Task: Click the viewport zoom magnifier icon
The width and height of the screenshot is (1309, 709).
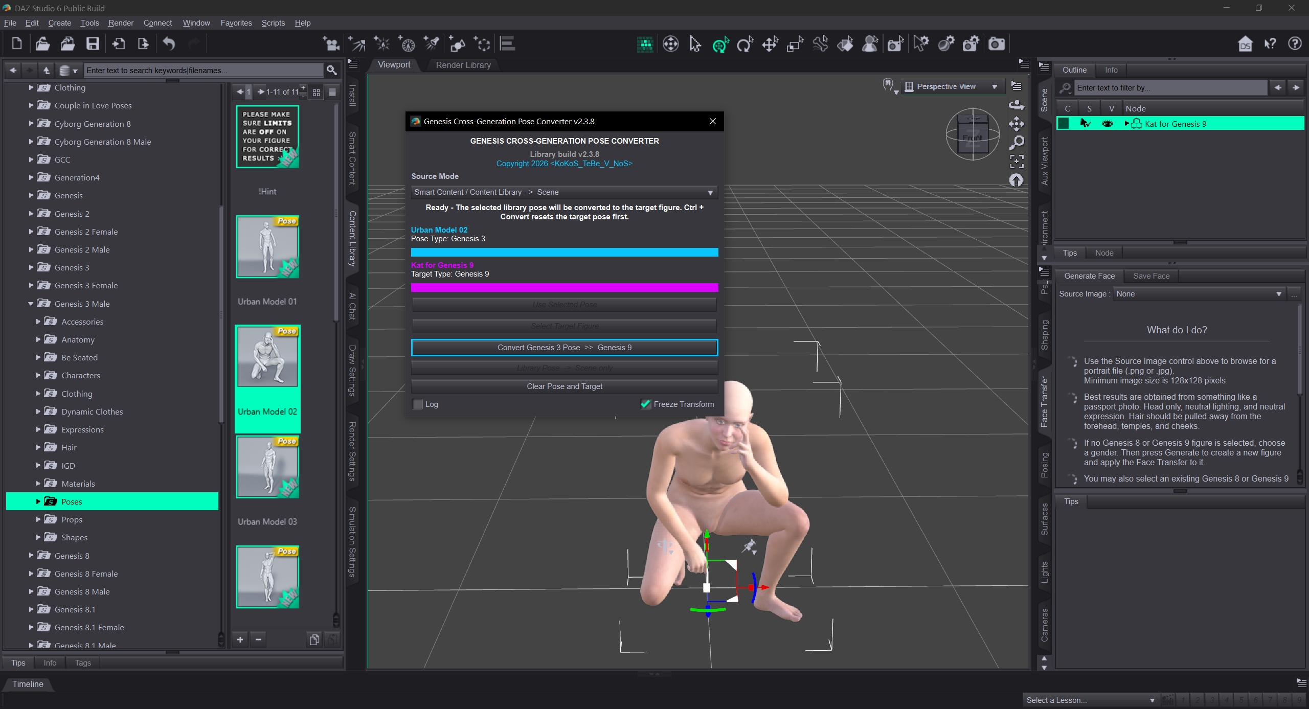Action: point(1017,143)
